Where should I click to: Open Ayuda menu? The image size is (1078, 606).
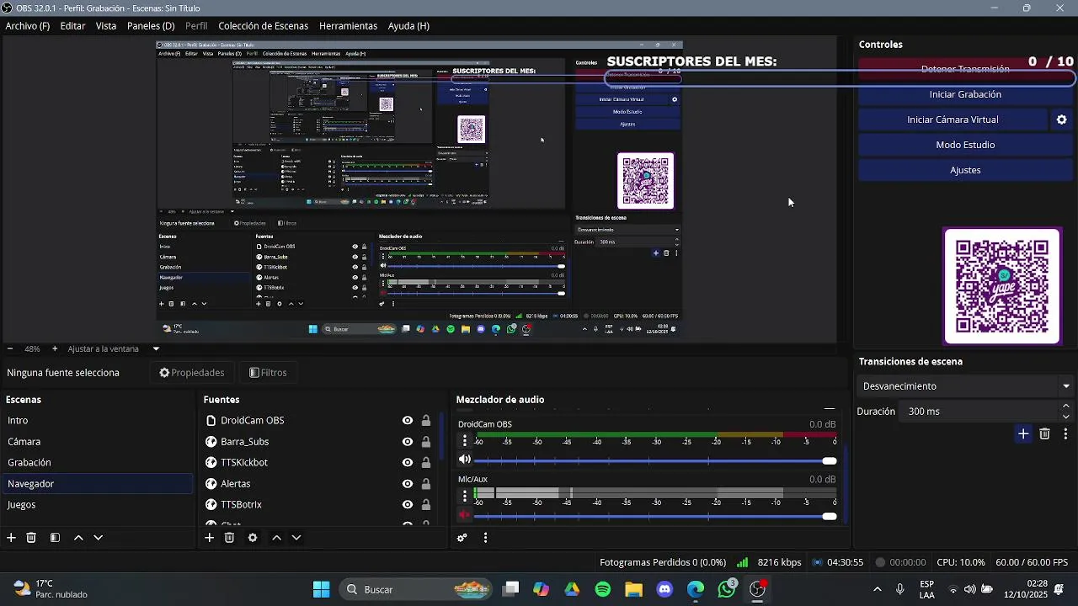pyautogui.click(x=408, y=26)
